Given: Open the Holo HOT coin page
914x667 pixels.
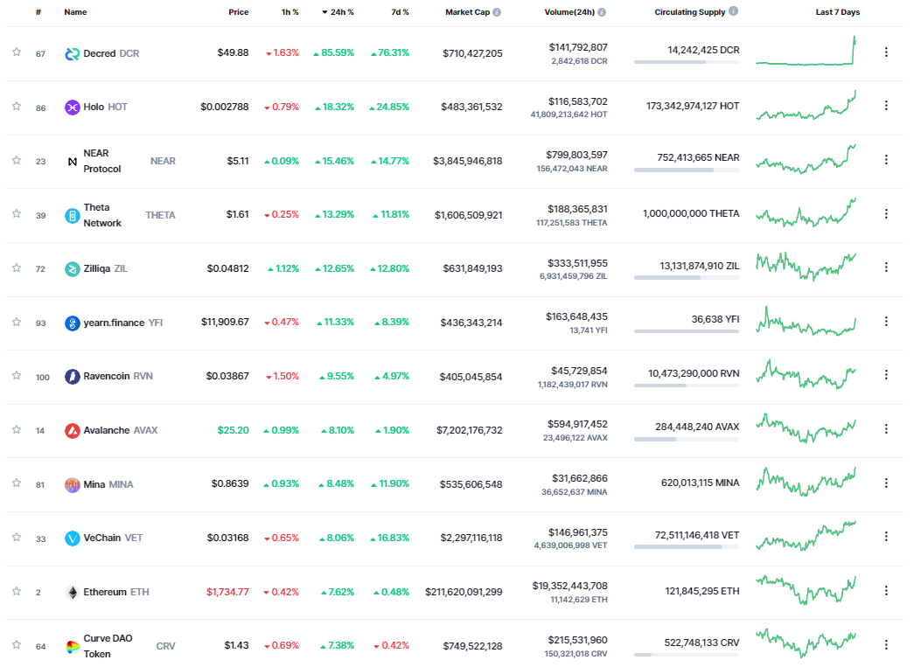Looking at the screenshot, I should click(x=106, y=108).
